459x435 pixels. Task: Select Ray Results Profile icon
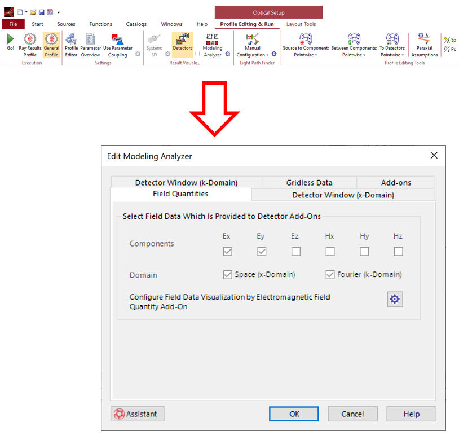(x=30, y=41)
